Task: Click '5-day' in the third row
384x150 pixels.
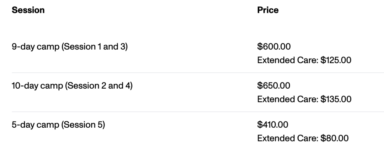Action: point(23,125)
